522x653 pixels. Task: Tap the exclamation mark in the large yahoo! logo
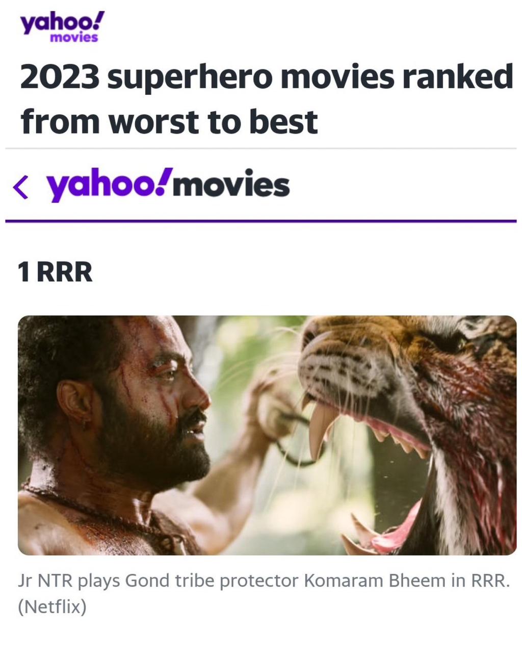(x=164, y=183)
